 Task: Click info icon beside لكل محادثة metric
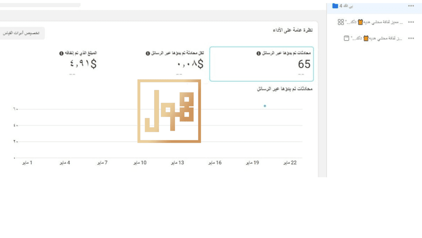(x=148, y=53)
